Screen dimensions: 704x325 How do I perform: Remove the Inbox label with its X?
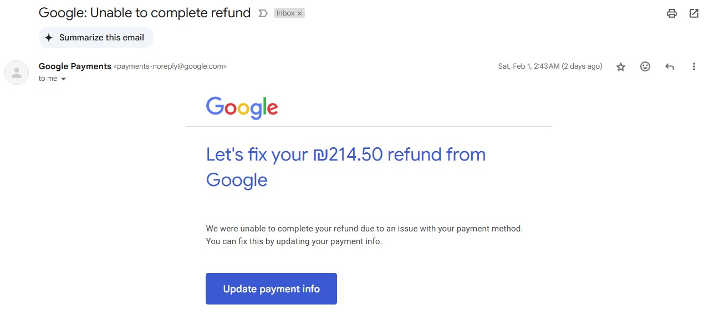coord(300,13)
